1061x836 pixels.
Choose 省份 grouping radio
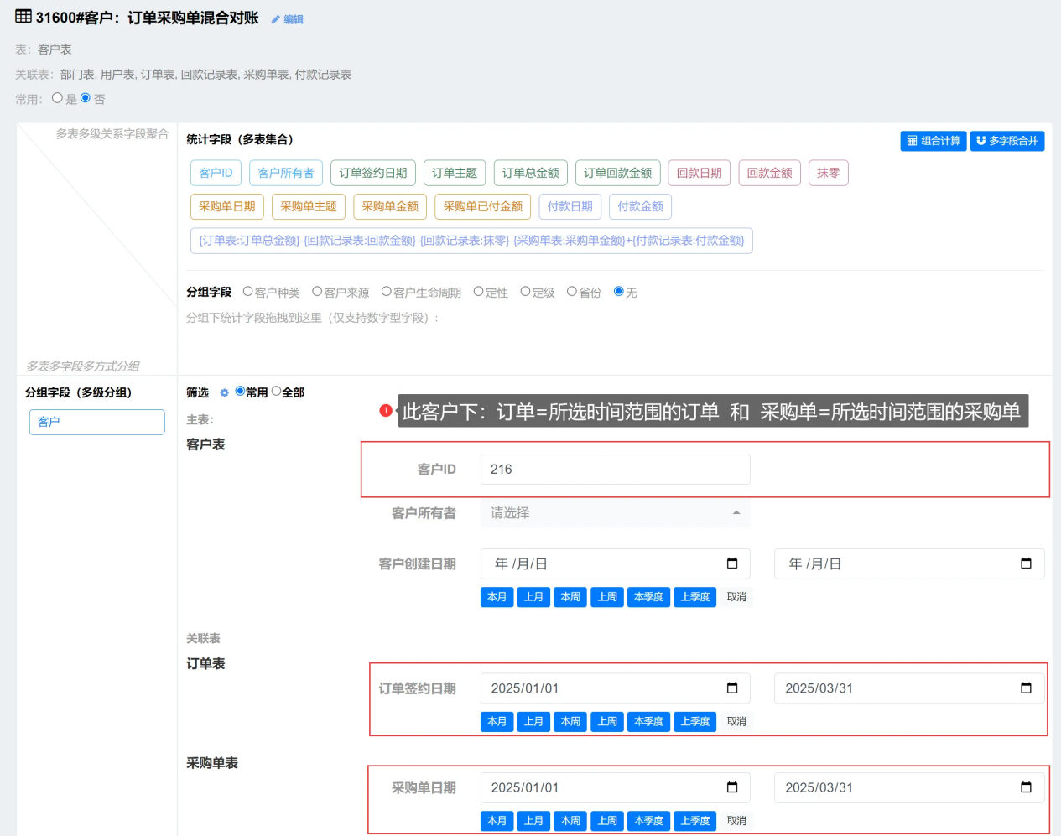click(572, 292)
